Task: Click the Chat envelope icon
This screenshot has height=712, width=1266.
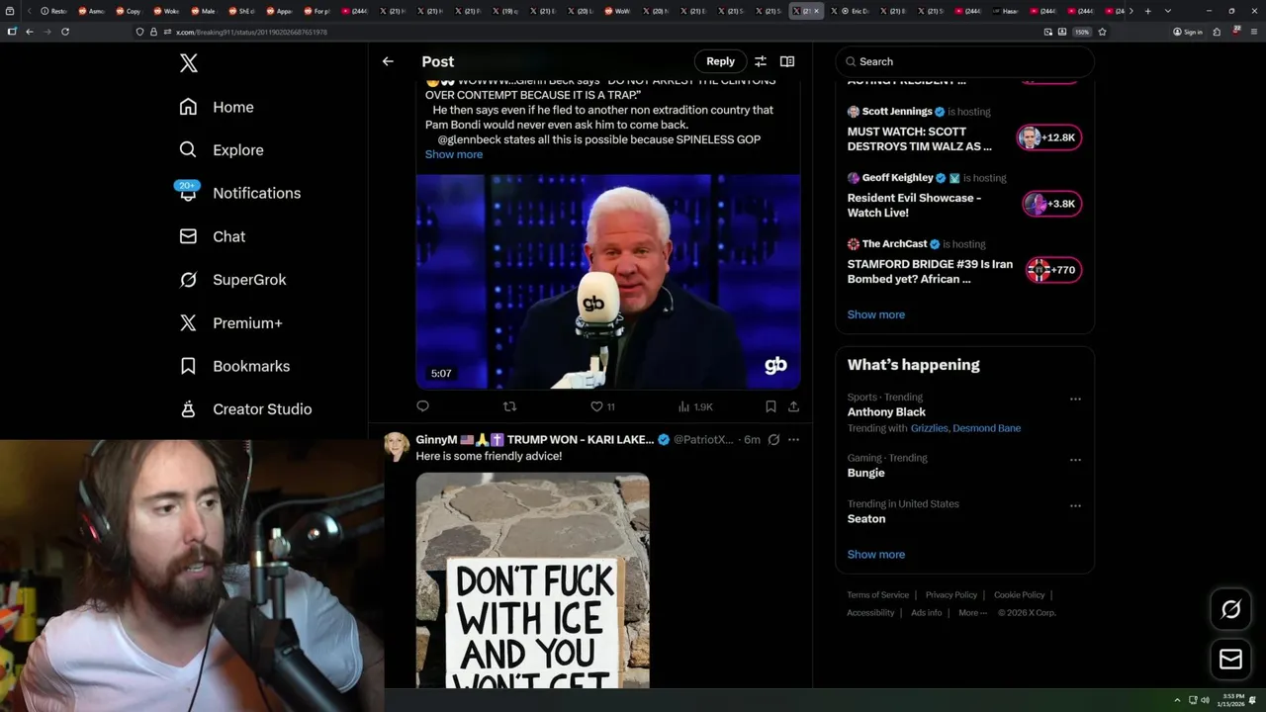Action: 188,236
